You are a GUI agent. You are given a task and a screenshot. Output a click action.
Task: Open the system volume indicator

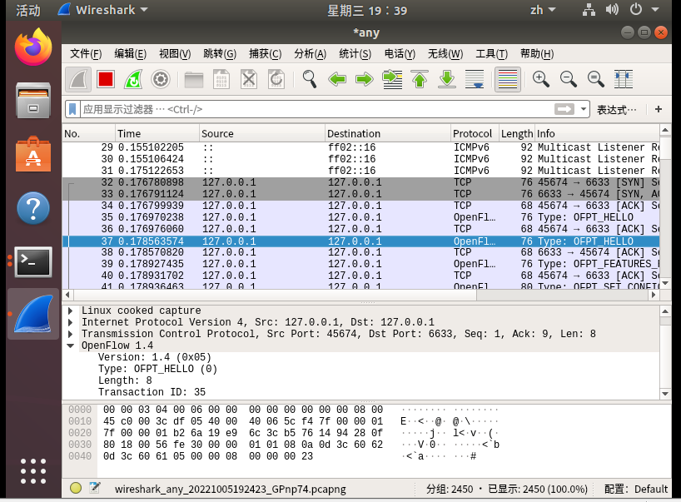click(613, 9)
